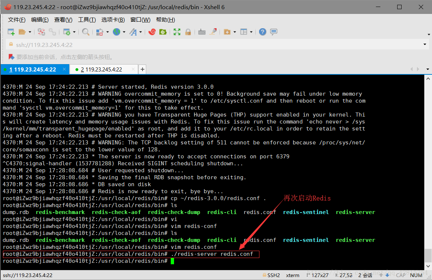The image size is (432, 280).
Task: Open the 选项卡(B) menu
Action: (x=113, y=20)
